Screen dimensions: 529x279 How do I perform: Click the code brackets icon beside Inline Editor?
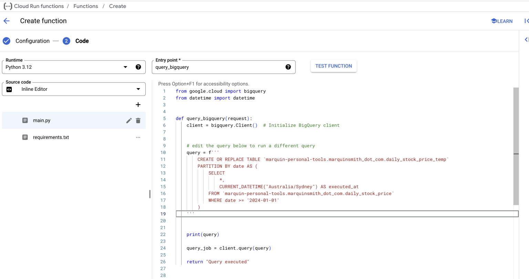point(9,89)
